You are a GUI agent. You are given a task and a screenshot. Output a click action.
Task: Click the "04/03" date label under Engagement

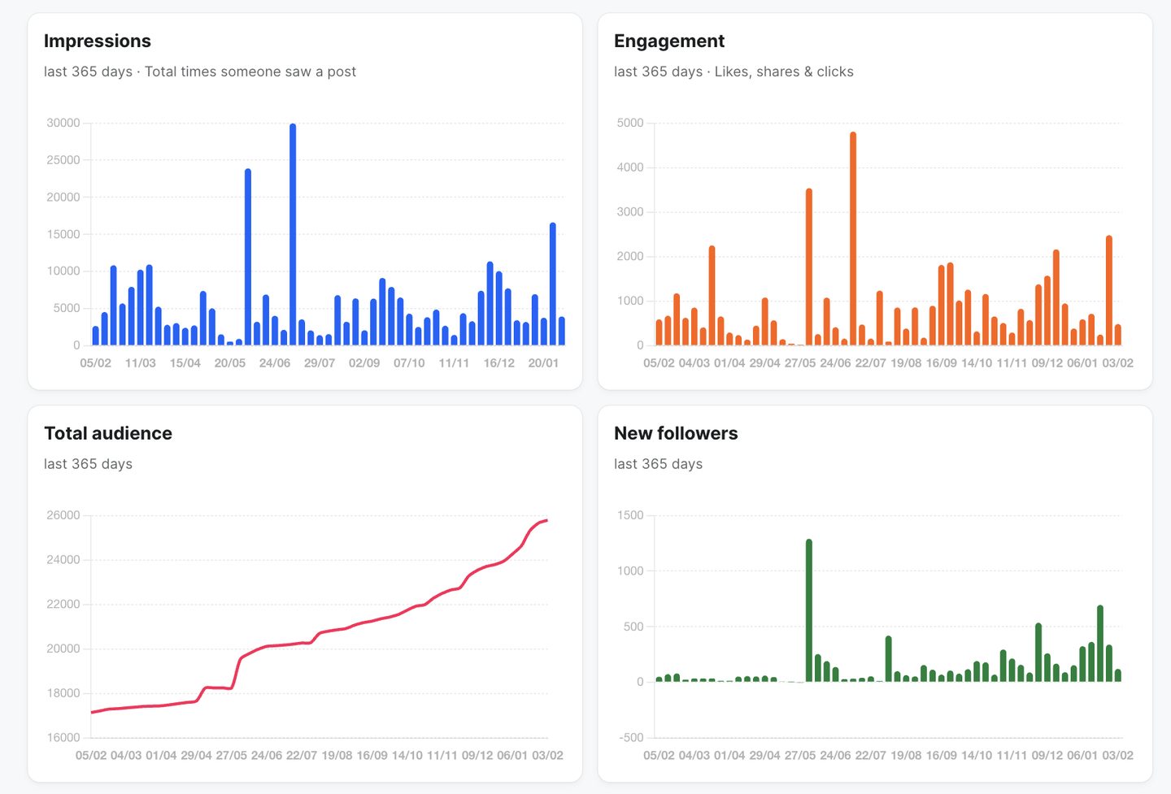[x=694, y=362]
